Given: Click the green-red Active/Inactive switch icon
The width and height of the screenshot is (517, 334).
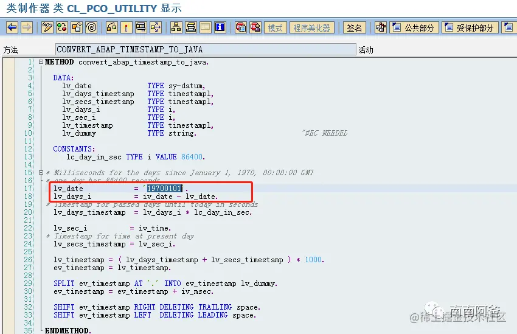Looking at the screenshot, I should pos(62,27).
